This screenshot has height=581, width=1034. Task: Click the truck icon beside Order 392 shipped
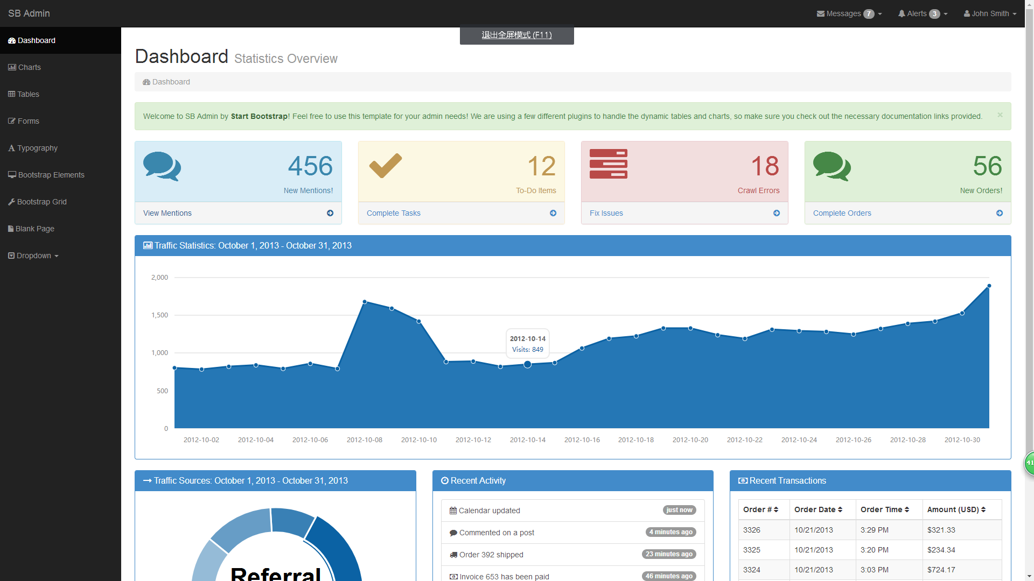click(453, 555)
